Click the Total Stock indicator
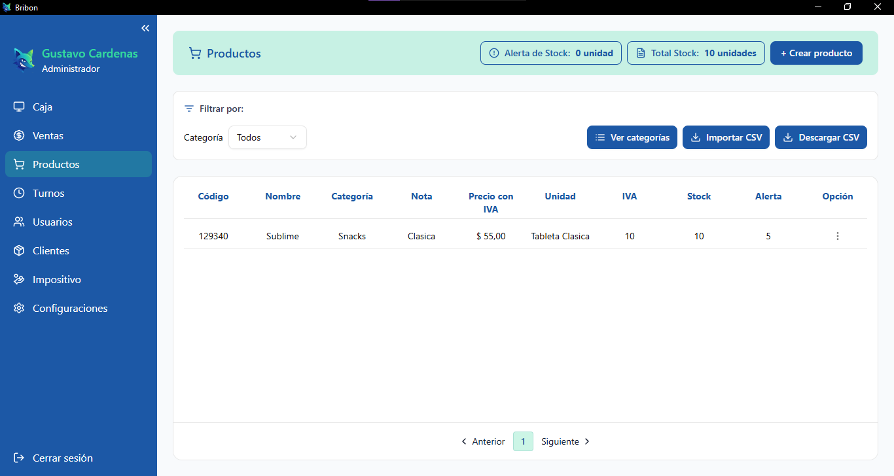 696,53
